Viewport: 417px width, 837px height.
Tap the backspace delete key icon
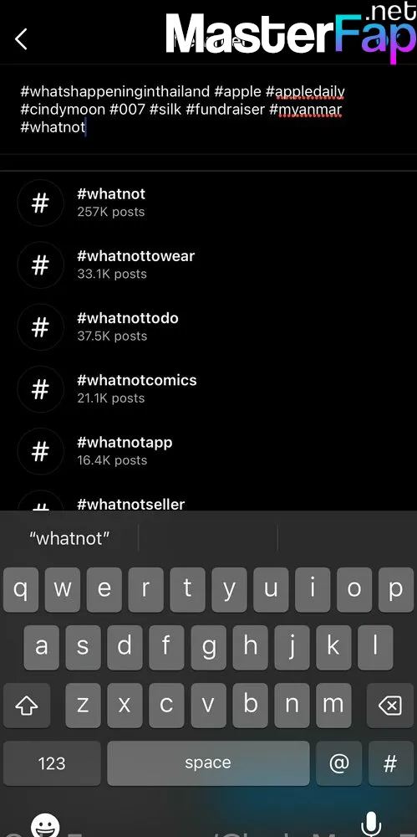pyautogui.click(x=389, y=706)
